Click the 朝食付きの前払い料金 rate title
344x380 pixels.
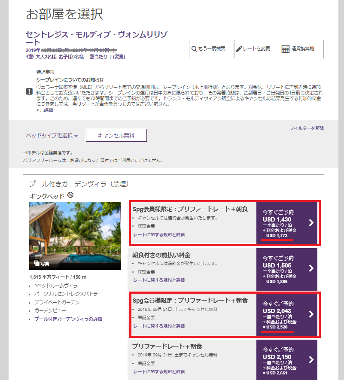[161, 255]
